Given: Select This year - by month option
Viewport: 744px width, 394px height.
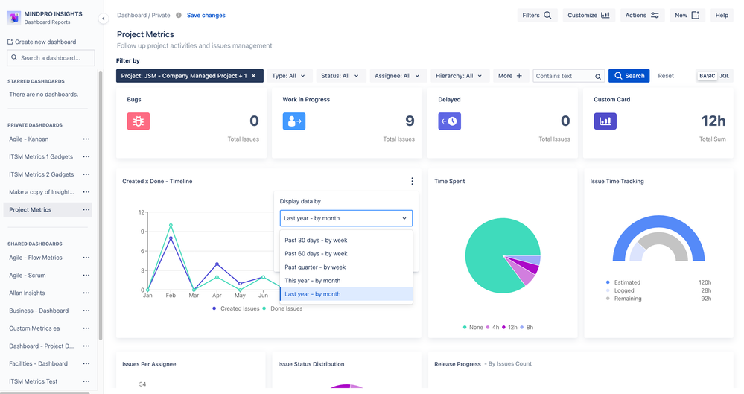Looking at the screenshot, I should tap(346, 281).
